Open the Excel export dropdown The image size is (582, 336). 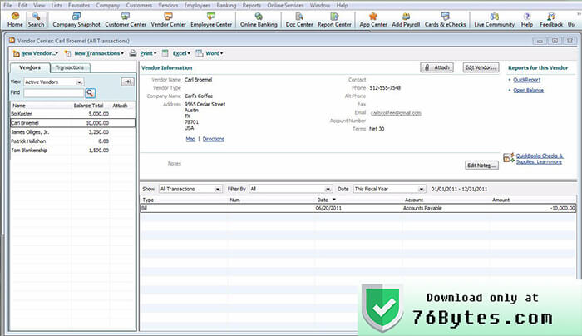pyautogui.click(x=176, y=53)
